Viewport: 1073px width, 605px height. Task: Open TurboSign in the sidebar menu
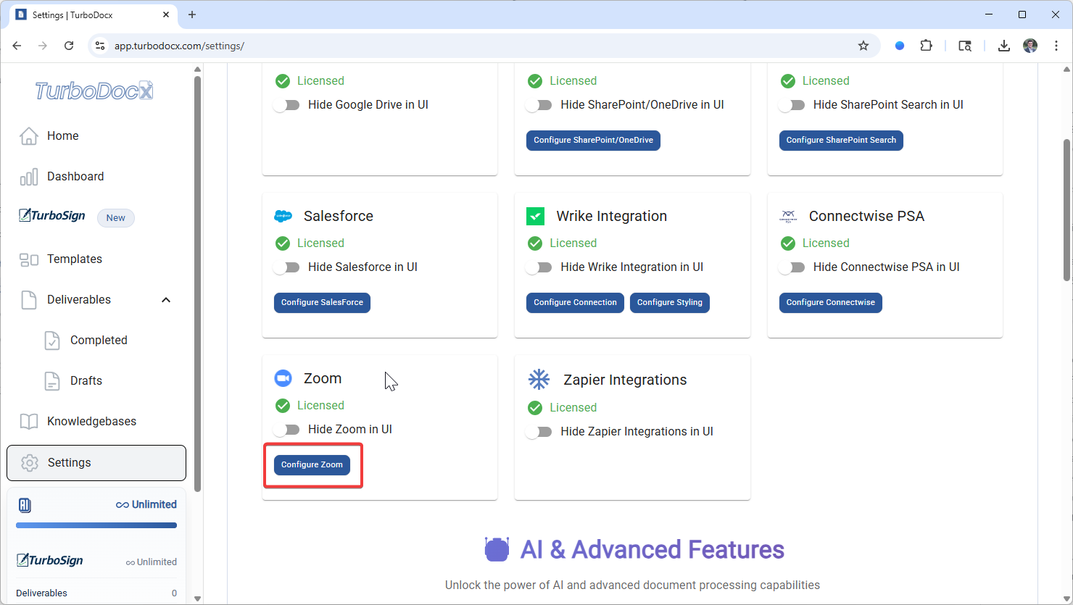coord(51,216)
